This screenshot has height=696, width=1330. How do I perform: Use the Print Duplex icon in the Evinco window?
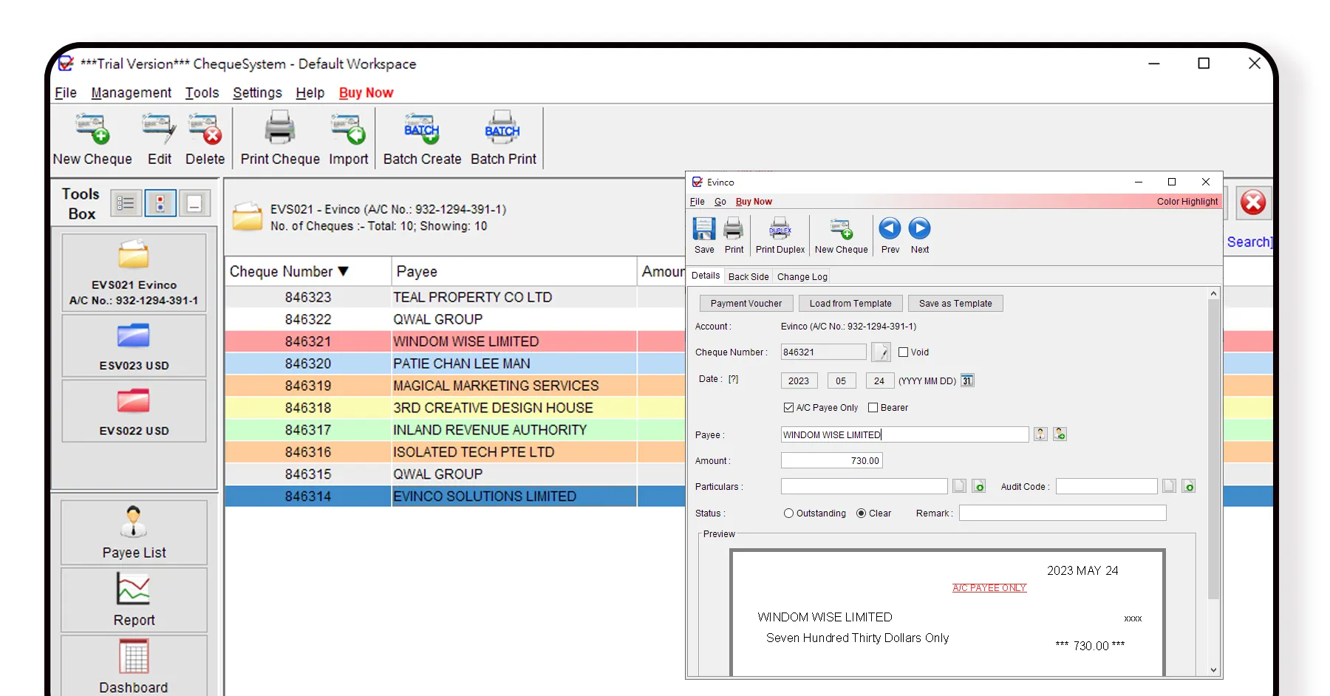[x=780, y=233]
